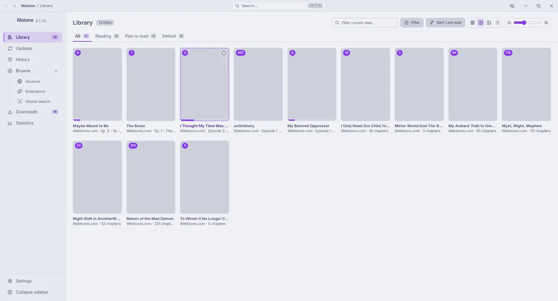Adjust the cover size slider
Viewport: 558px width, 301px height.
pos(527,23)
